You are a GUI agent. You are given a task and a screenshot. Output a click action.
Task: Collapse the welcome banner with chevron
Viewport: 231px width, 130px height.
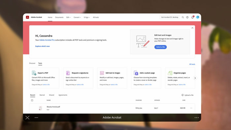[x=192, y=28]
